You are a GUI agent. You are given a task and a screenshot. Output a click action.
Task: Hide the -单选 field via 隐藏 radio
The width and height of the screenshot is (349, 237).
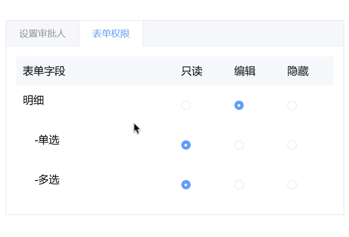[292, 145]
